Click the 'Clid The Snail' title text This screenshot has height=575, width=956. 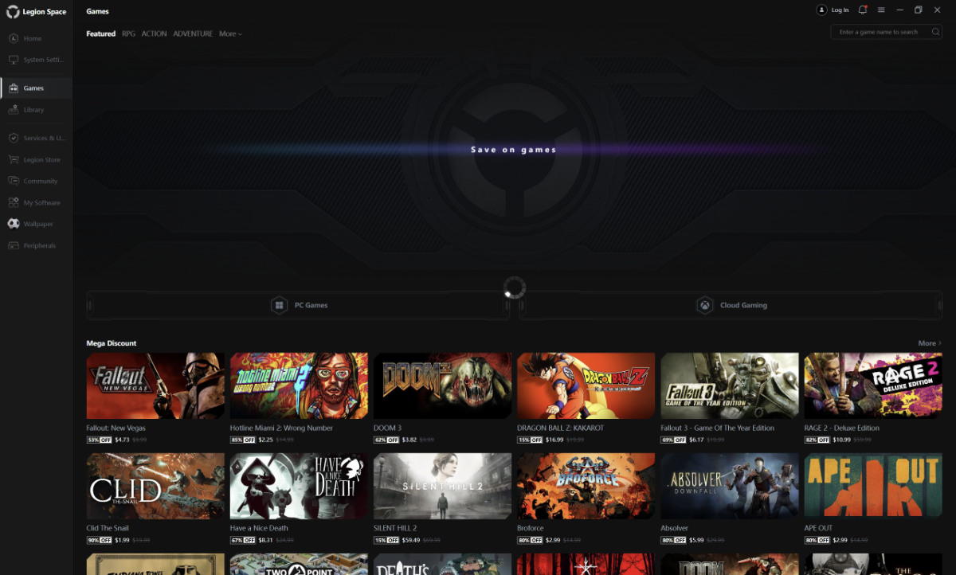108,528
